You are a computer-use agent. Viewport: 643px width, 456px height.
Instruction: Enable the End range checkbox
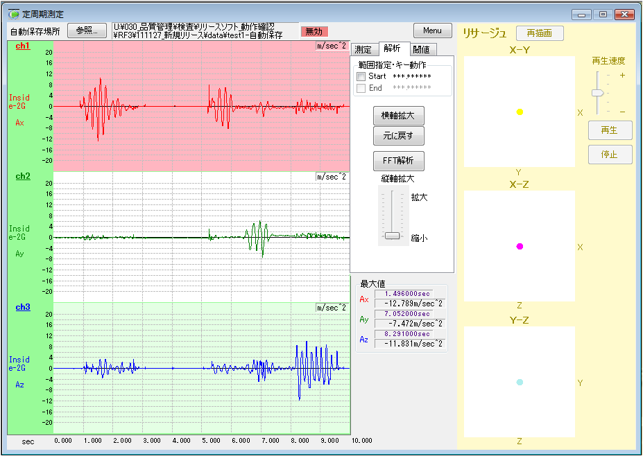[x=361, y=88]
